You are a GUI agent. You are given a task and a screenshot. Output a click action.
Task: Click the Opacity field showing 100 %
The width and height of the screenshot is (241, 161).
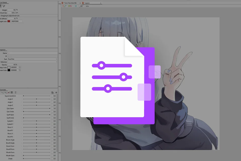click(13, 65)
